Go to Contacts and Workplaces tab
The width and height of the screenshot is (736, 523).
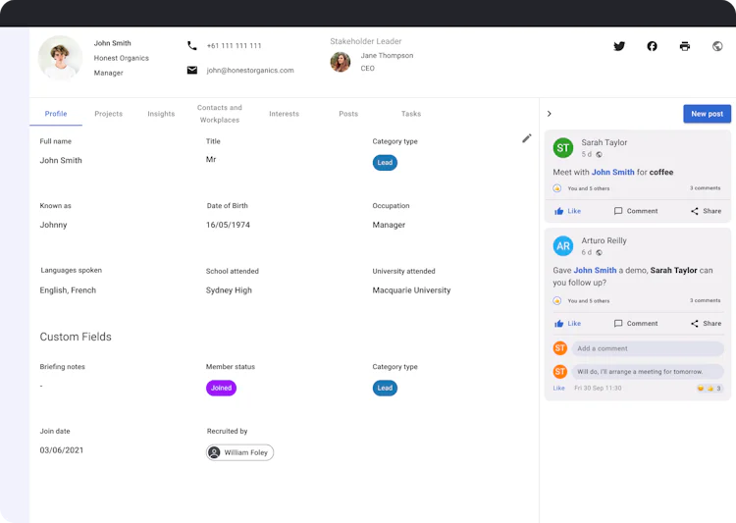220,114
